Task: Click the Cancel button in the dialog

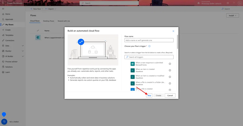Action: pyautogui.click(x=170, y=95)
